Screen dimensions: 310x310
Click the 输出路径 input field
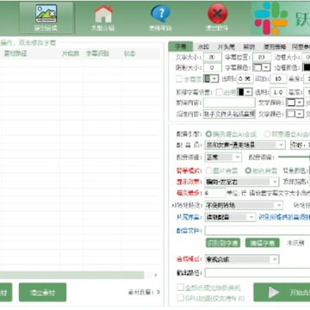(257, 273)
